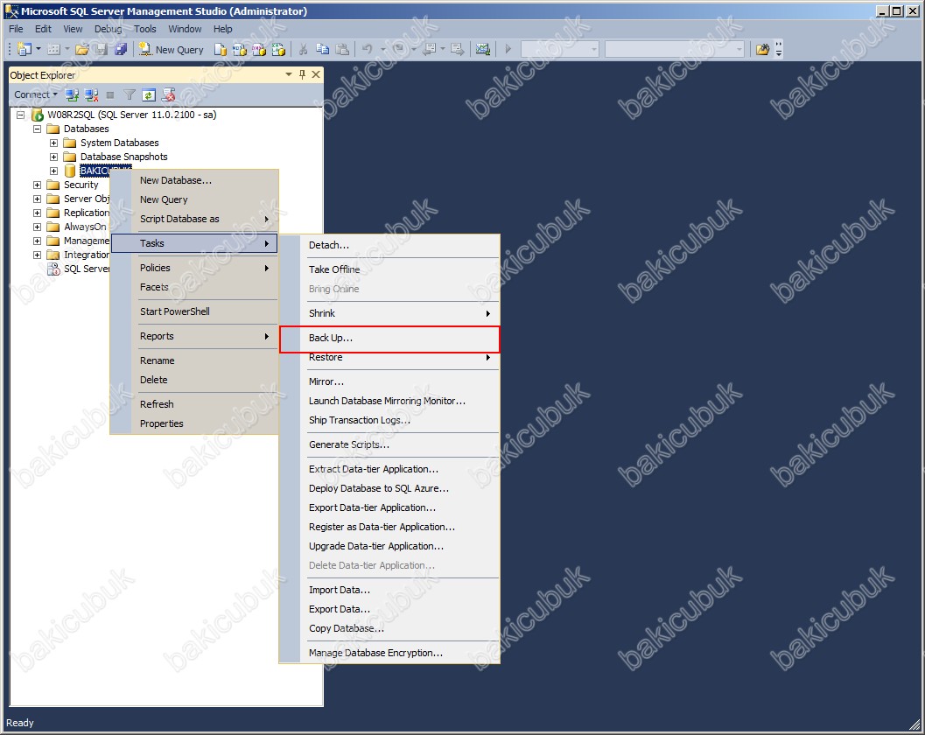This screenshot has width=925, height=735.
Task: Open an Analysis Services DMX Query icon
Action: [x=259, y=50]
